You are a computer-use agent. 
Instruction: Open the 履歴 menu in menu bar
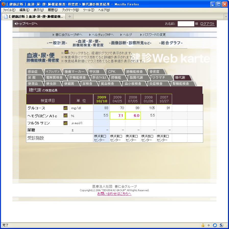pos(53,10)
